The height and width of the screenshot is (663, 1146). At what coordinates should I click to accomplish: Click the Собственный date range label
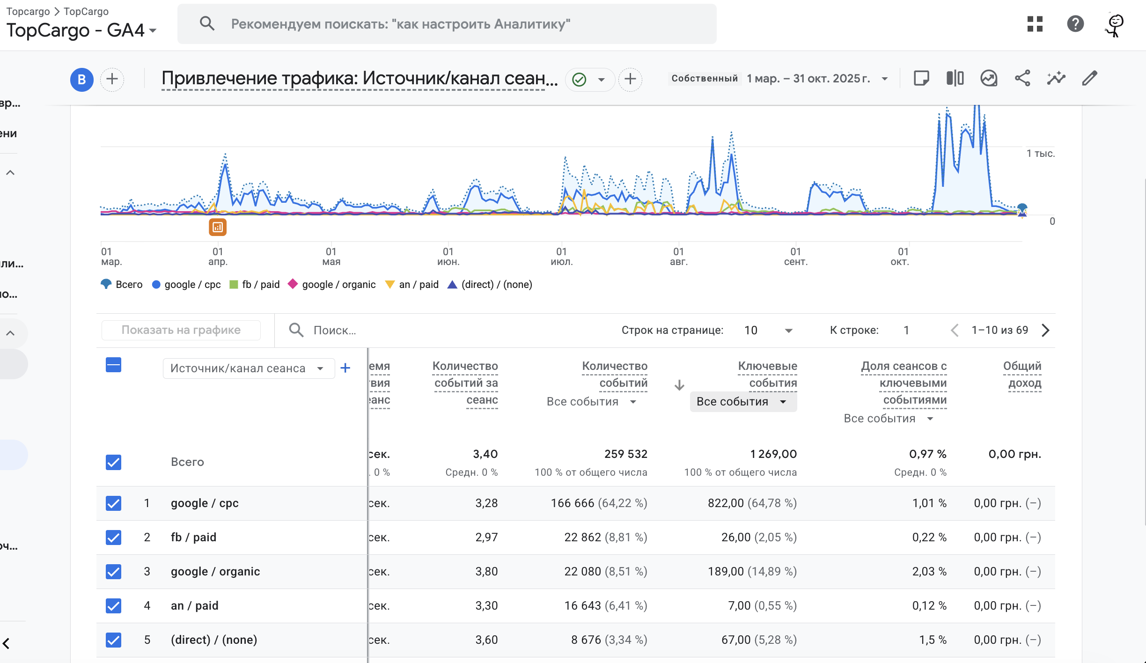(705, 79)
